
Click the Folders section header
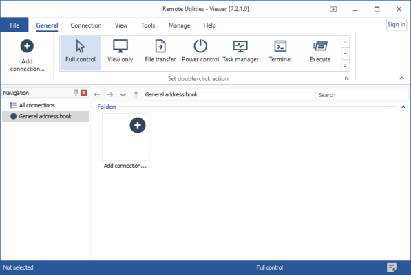click(x=107, y=107)
